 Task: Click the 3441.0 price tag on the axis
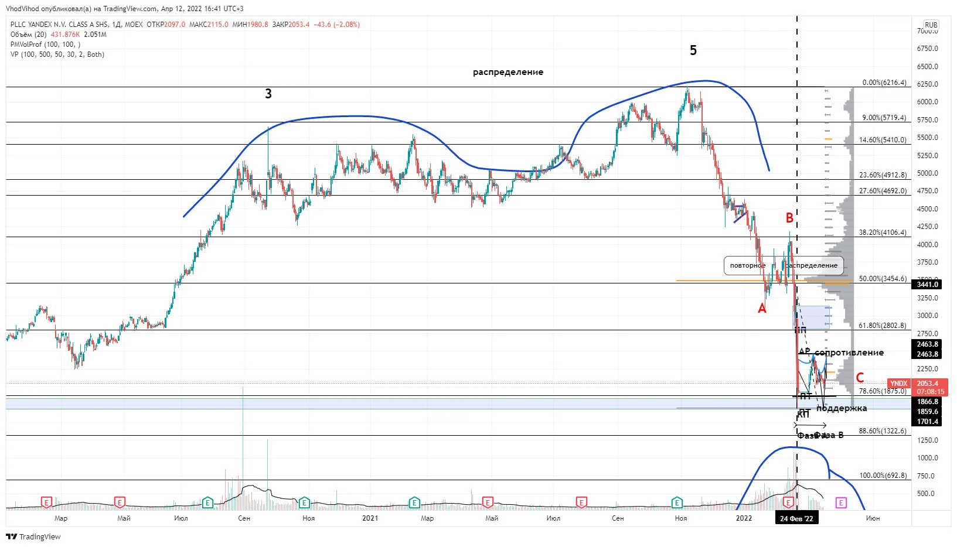(x=927, y=285)
